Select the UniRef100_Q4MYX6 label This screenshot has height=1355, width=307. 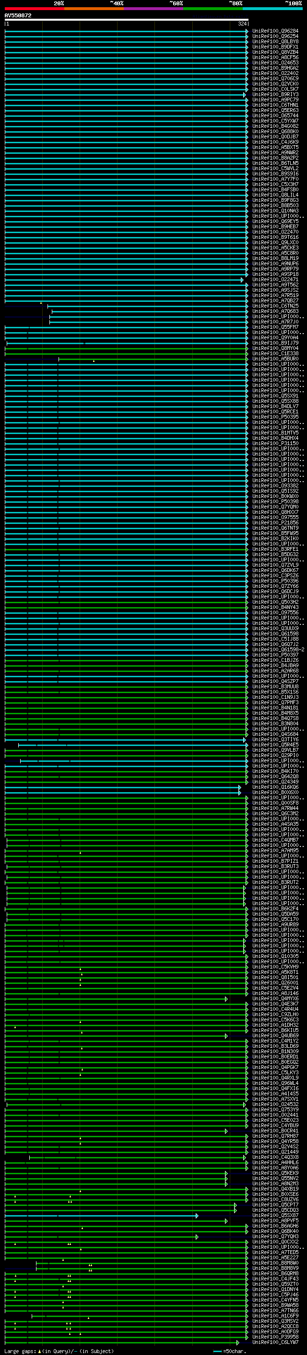pyautogui.click(x=275, y=999)
